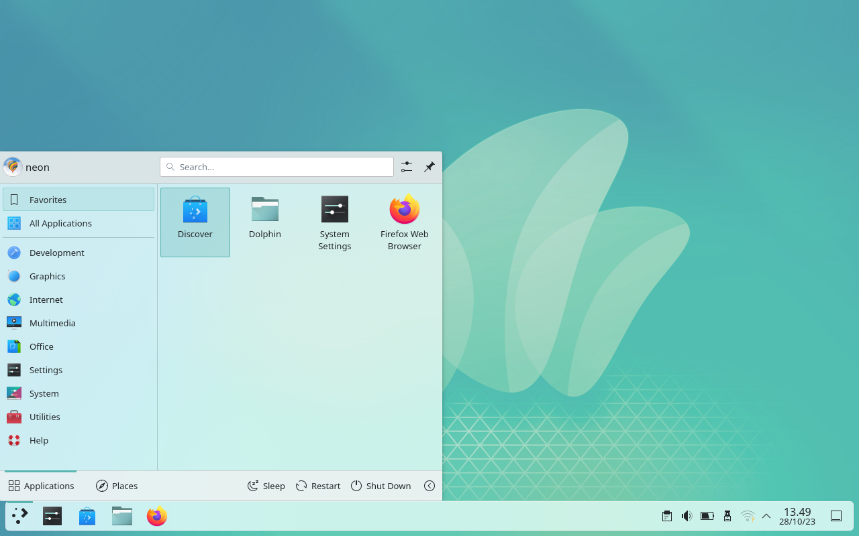Pin the application launcher open
The width and height of the screenshot is (859, 536).
click(x=429, y=167)
